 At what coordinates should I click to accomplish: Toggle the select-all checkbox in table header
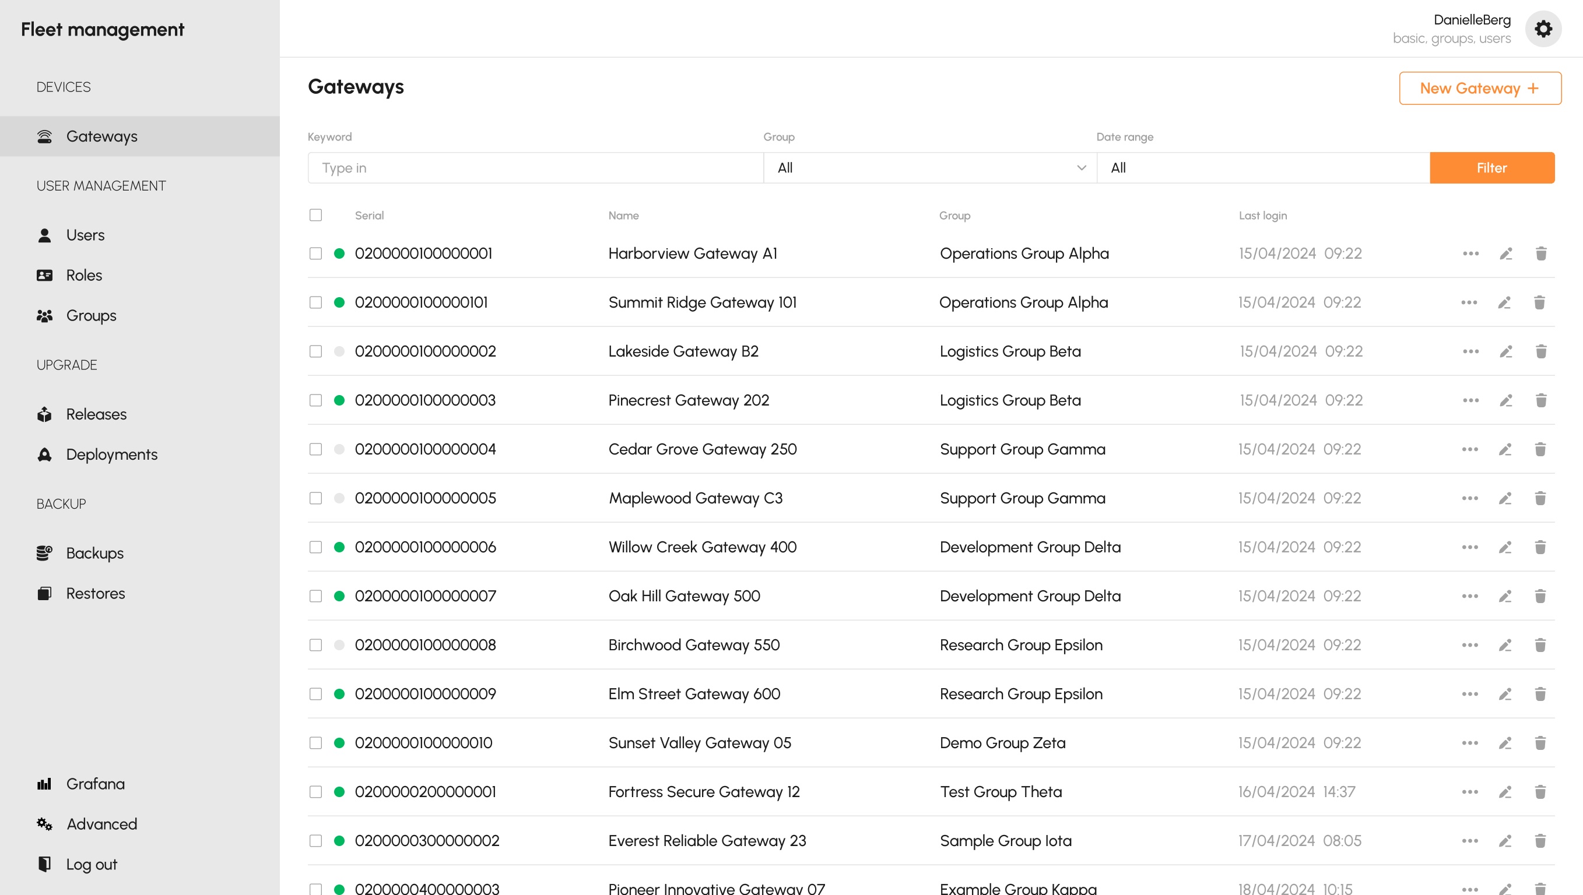point(315,215)
